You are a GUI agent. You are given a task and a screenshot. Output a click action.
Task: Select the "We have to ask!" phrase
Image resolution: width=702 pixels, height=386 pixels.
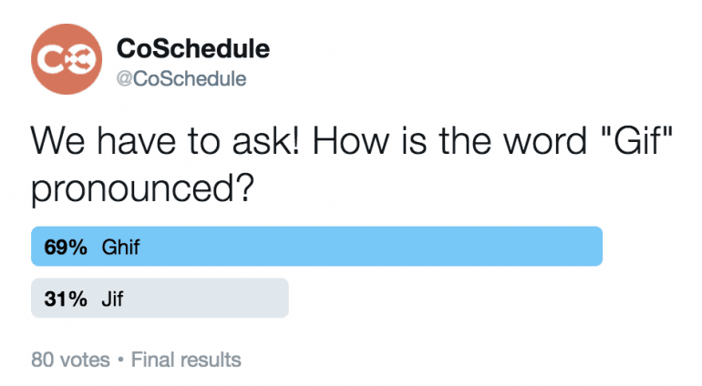tap(165, 141)
